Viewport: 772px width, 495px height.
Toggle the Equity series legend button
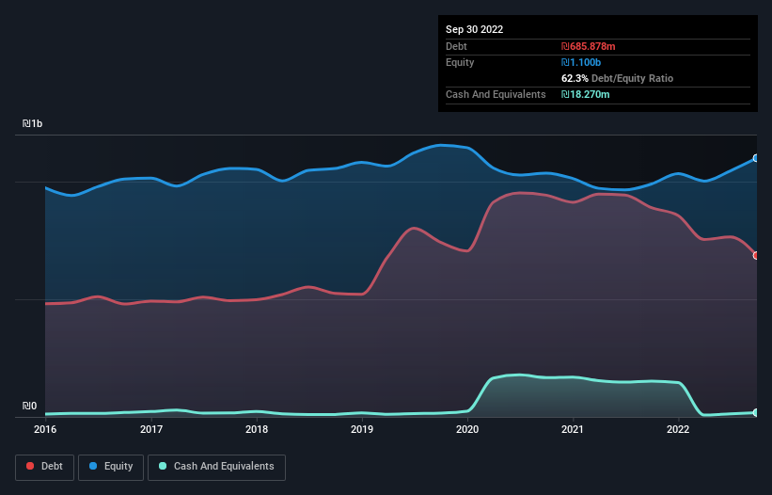pos(111,467)
